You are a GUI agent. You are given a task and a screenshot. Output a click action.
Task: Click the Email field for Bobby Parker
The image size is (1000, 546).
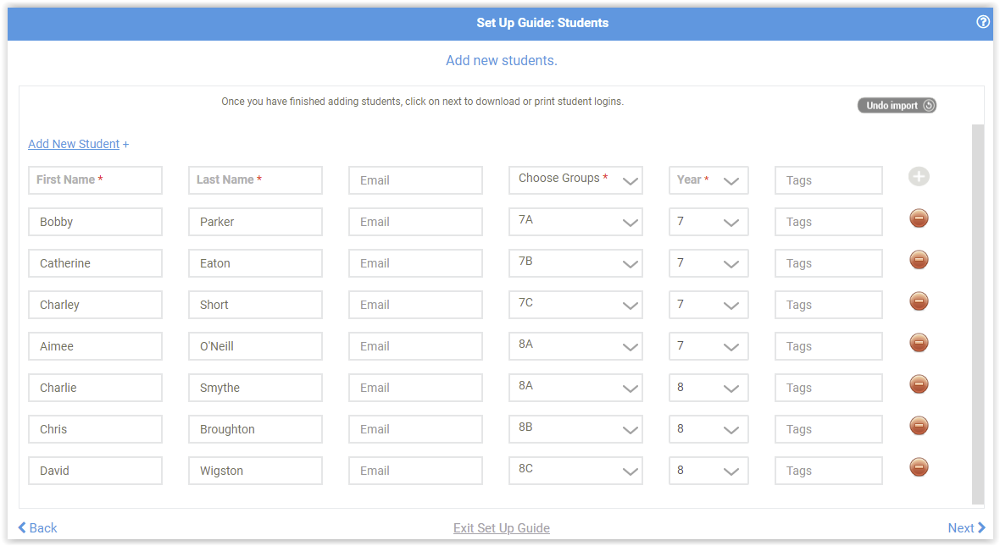[x=415, y=222]
